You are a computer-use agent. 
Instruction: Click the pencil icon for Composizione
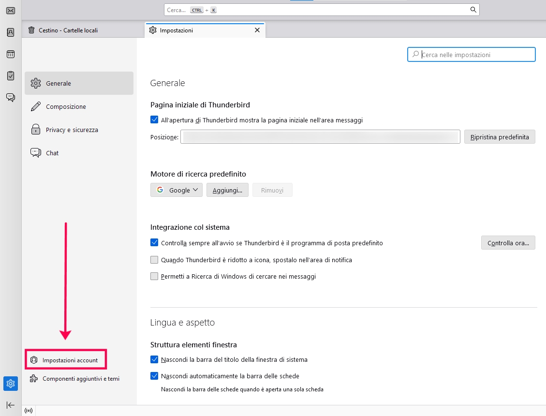click(35, 106)
